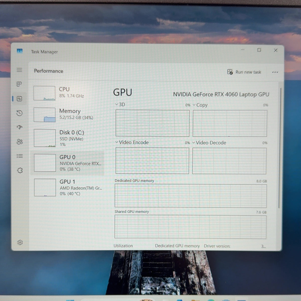The image size is (301, 301).
Task: Click the "Utilization" label below graphs
Action: pyautogui.click(x=123, y=246)
